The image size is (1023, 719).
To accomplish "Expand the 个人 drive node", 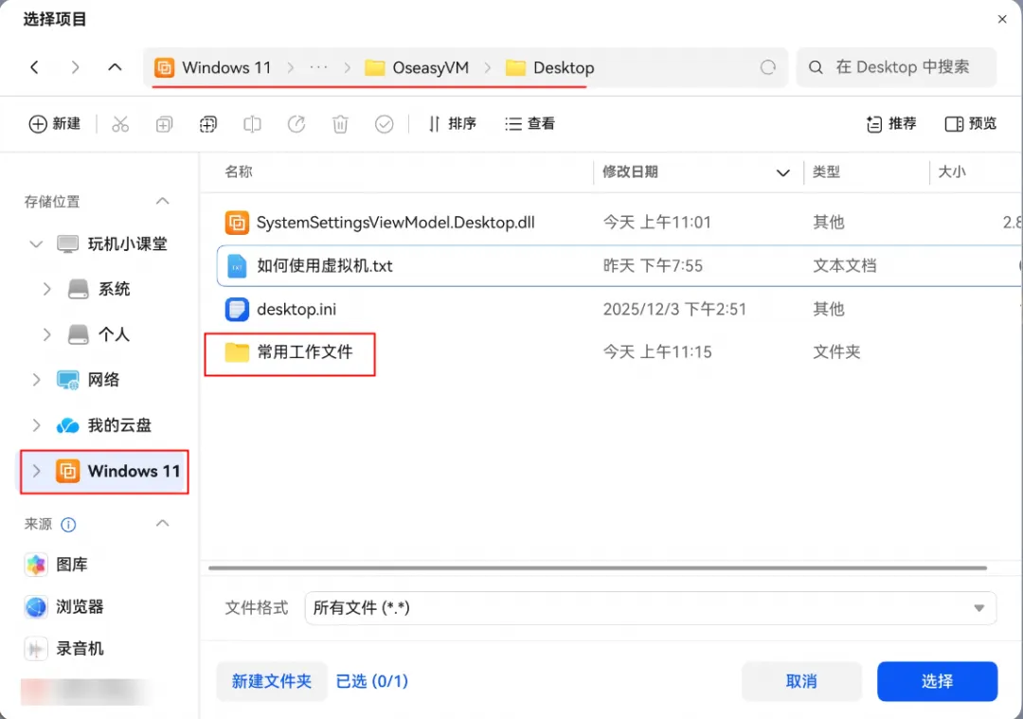I will click(x=46, y=334).
